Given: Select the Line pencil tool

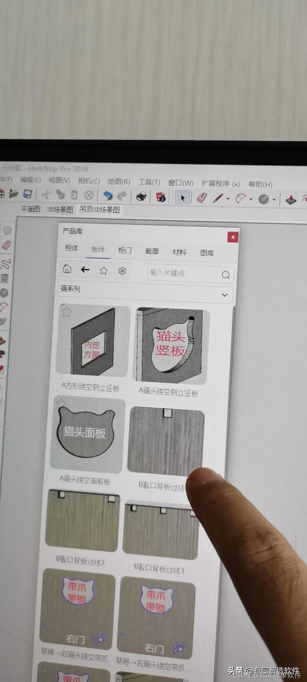Looking at the screenshot, I should point(218,198).
